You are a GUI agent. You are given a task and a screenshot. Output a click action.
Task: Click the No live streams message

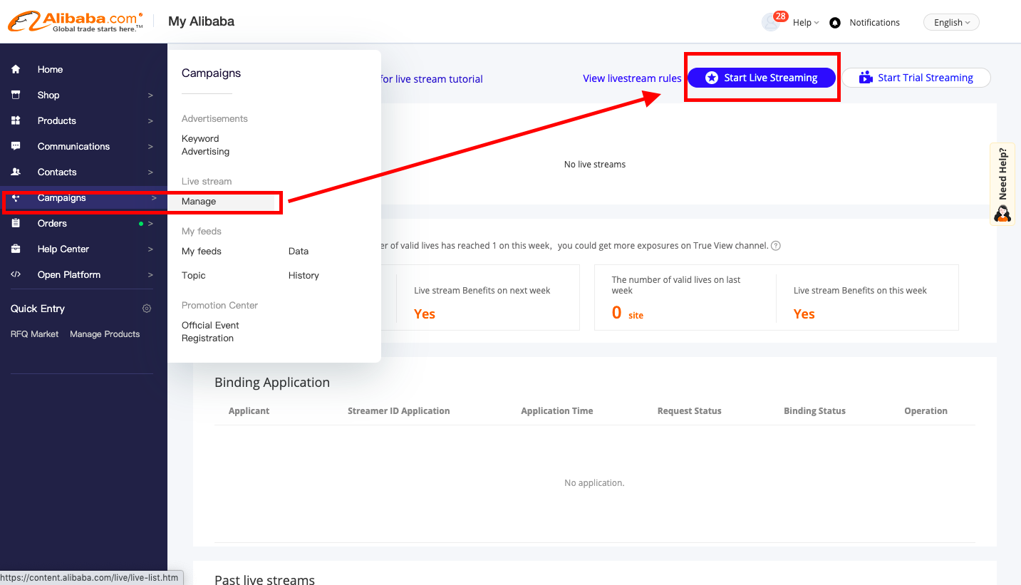click(595, 165)
